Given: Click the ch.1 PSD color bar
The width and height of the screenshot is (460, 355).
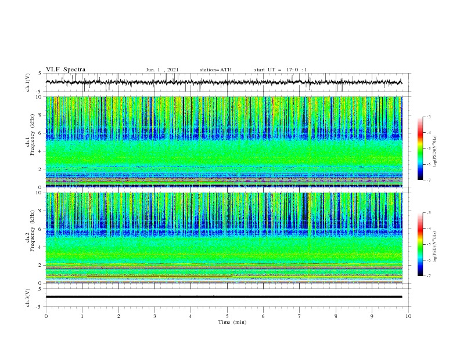Looking at the screenshot, I should coord(420,148).
